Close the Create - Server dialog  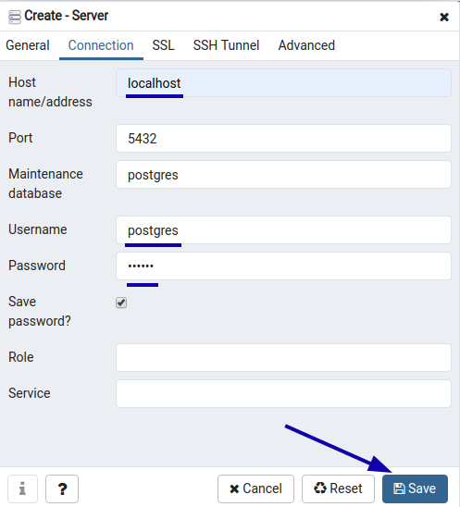tap(444, 17)
